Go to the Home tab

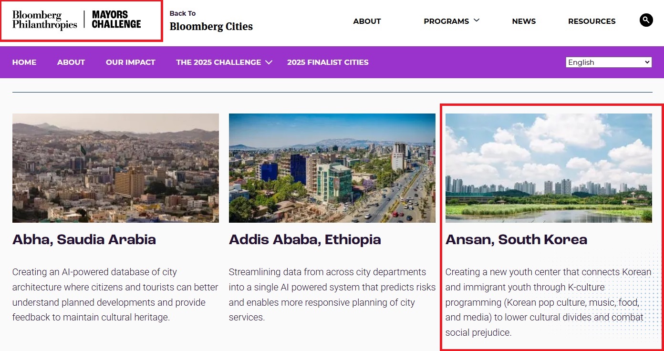(24, 62)
